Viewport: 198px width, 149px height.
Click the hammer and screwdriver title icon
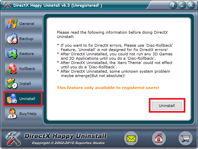pos(7,5)
